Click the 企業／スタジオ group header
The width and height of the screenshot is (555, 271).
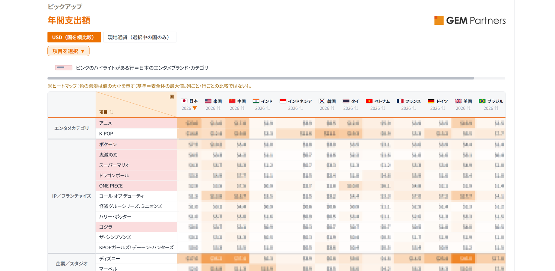click(72, 263)
